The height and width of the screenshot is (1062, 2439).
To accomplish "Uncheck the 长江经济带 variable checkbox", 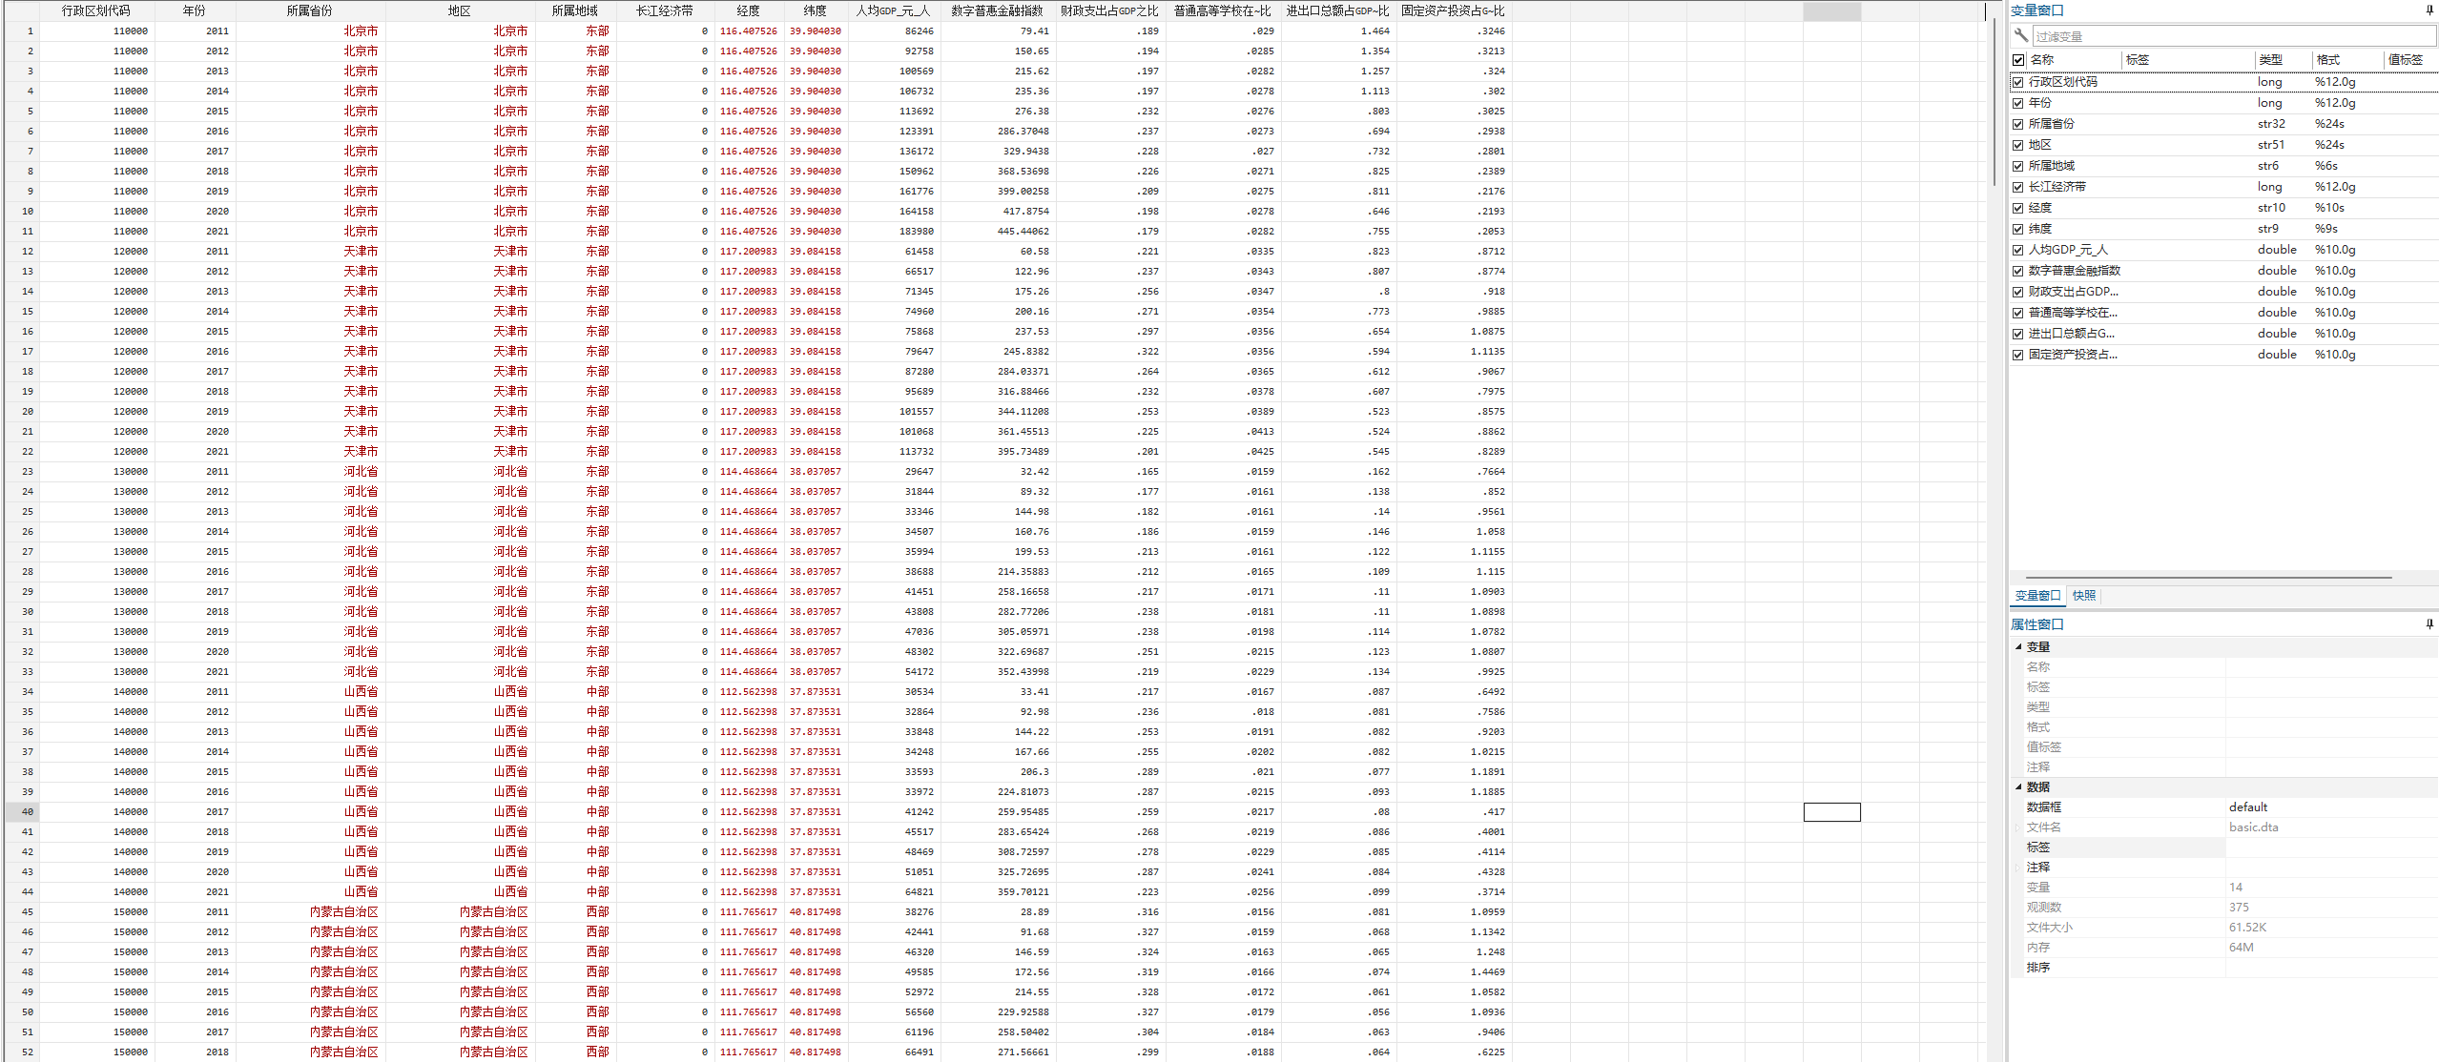I will click(2017, 187).
